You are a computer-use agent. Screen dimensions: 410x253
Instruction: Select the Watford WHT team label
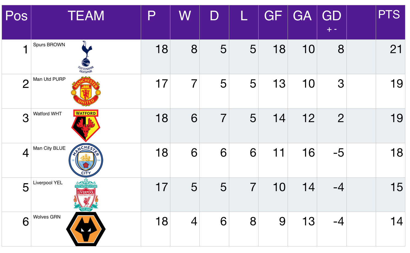point(47,114)
